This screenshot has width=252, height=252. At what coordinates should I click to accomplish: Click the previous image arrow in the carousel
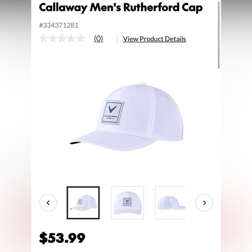48,202
